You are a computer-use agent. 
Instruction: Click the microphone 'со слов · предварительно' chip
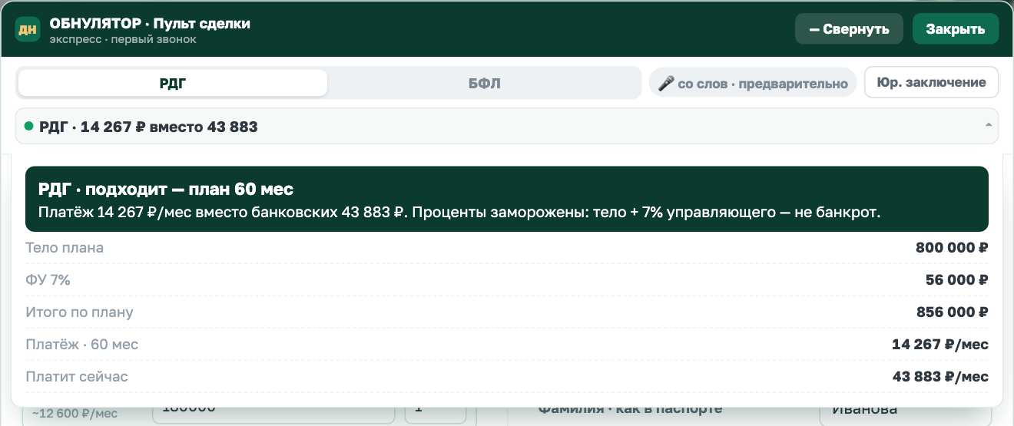click(753, 83)
